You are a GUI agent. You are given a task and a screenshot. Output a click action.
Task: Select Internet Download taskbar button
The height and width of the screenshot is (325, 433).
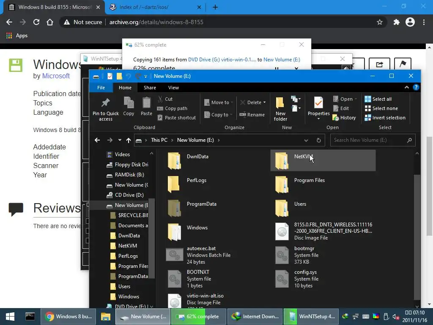[255, 317]
